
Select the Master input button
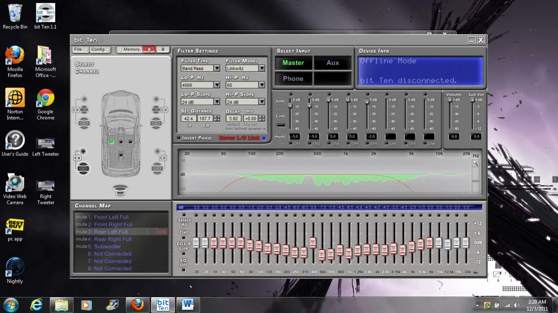click(x=293, y=63)
